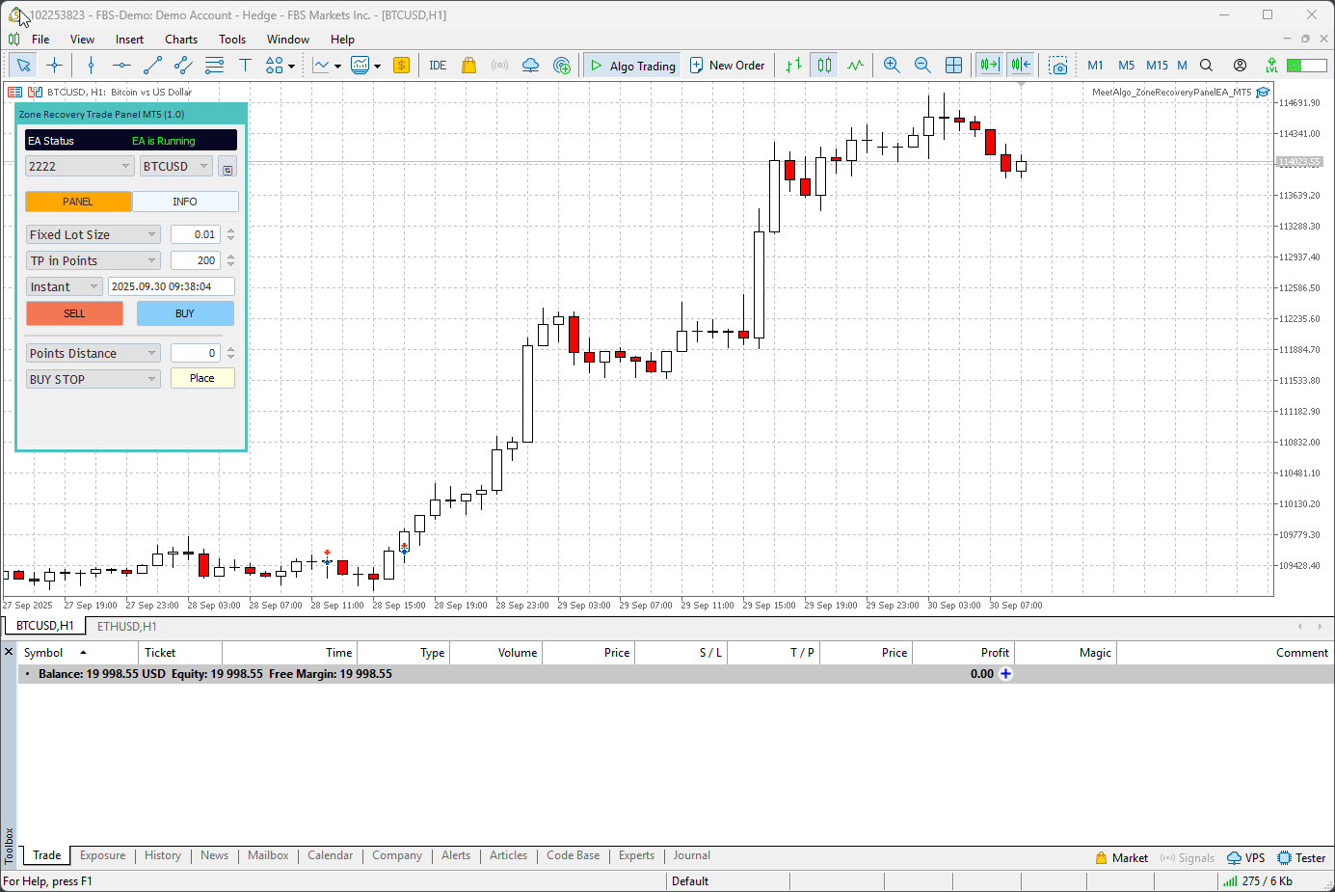Viewport: 1335px width, 892px height.
Task: Open the Fixed Lot Size dropdown
Action: pyautogui.click(x=93, y=234)
